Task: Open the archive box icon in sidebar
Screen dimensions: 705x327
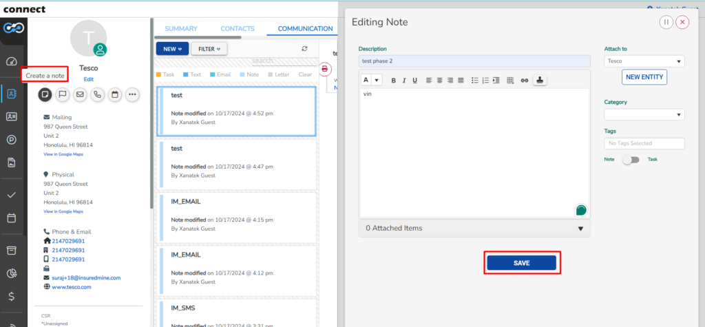Action: point(12,251)
